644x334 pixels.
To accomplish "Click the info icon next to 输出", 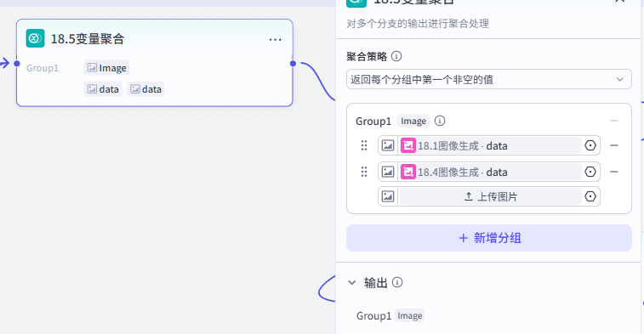I will (x=397, y=282).
